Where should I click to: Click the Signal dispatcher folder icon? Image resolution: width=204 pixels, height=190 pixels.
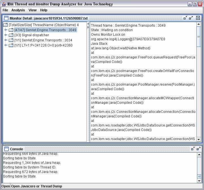(x=11, y=35)
